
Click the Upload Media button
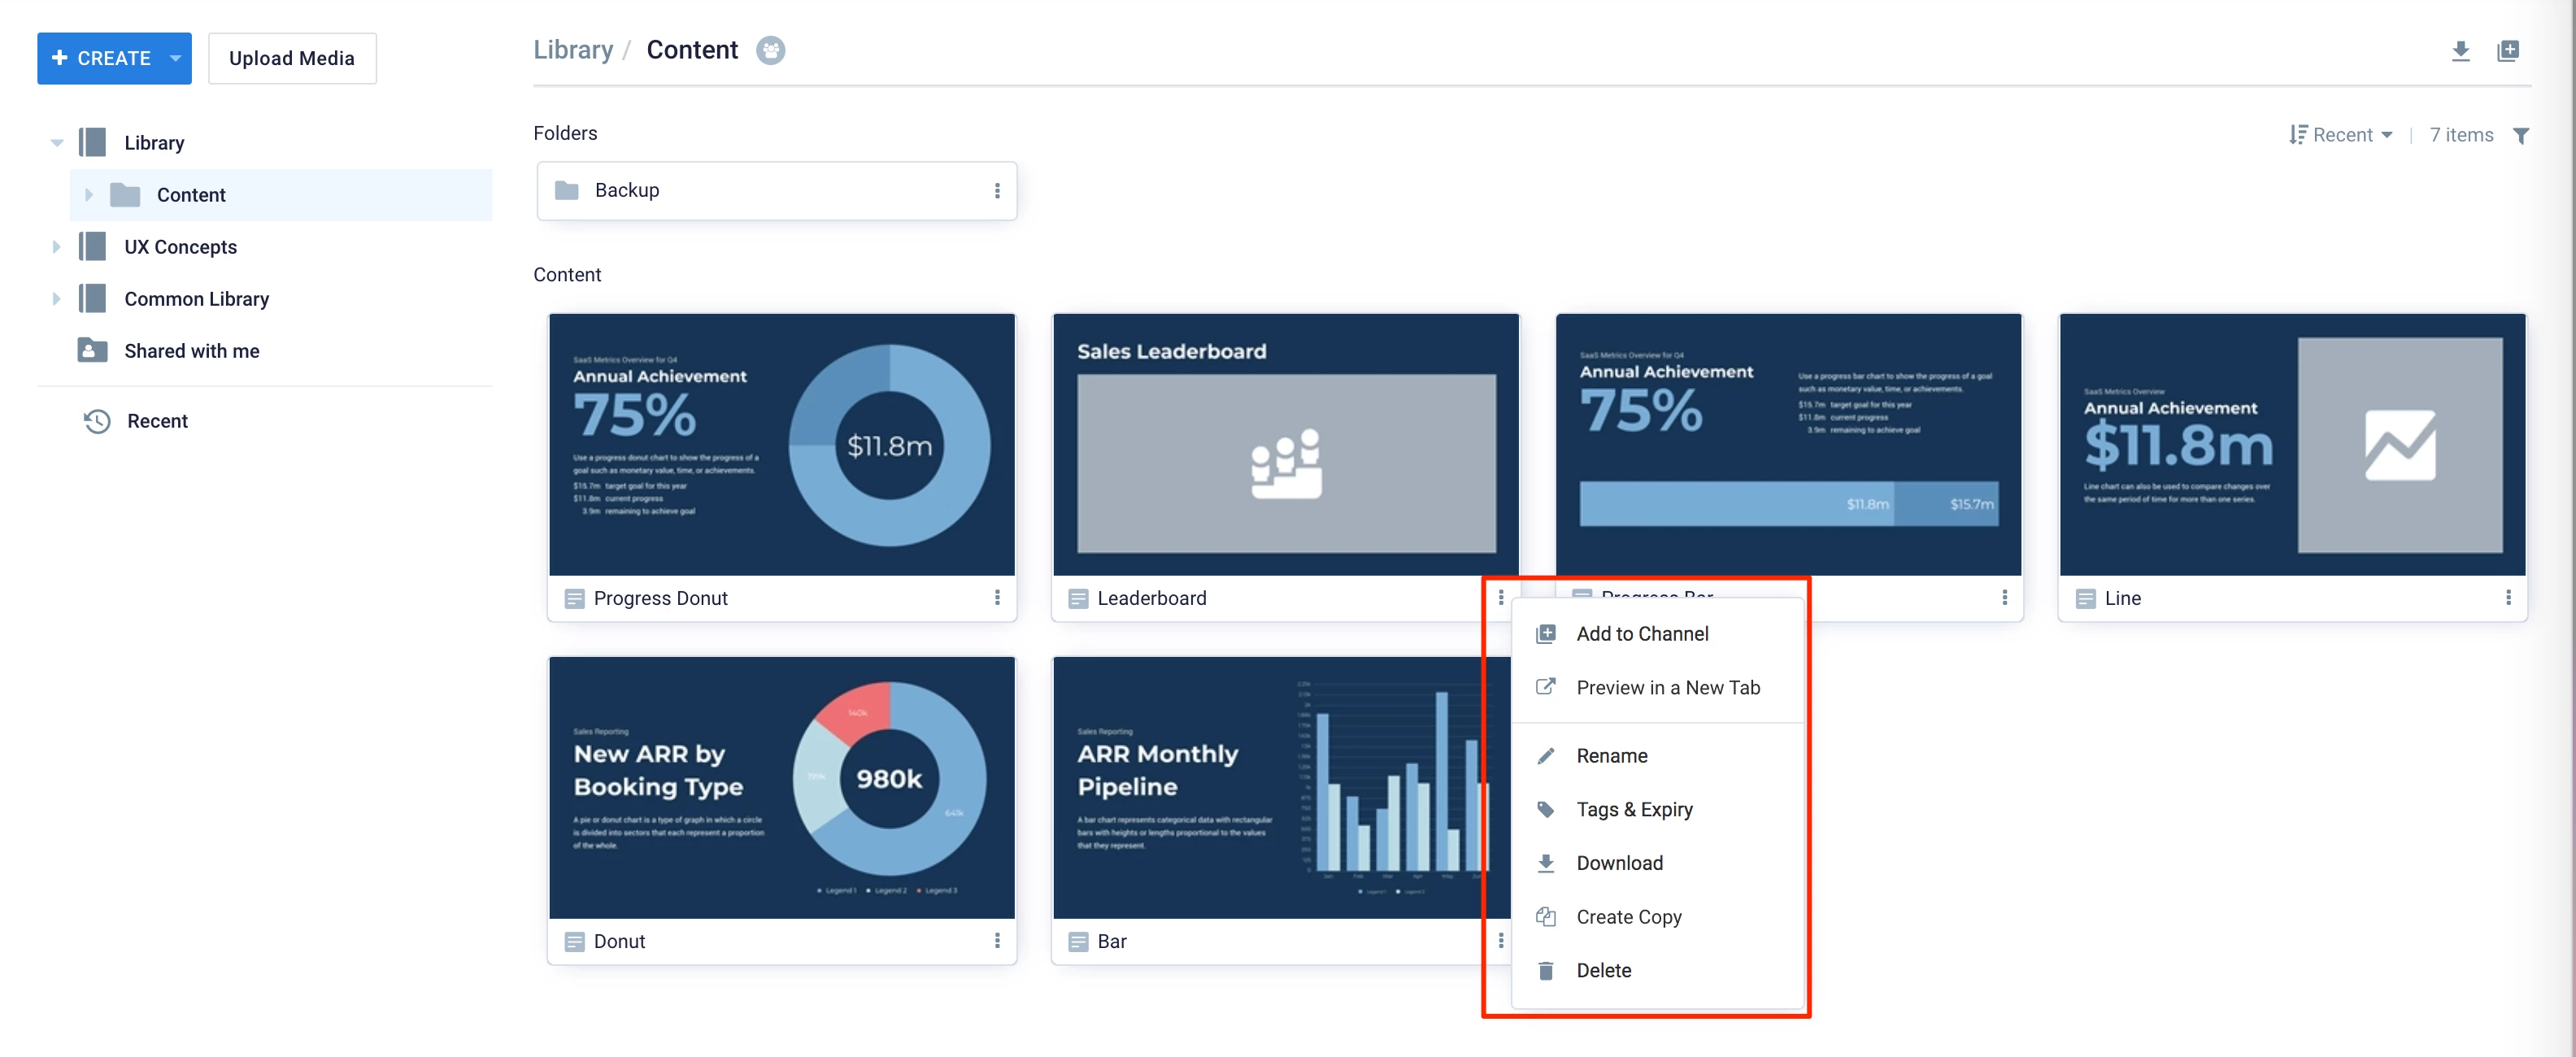tap(292, 59)
